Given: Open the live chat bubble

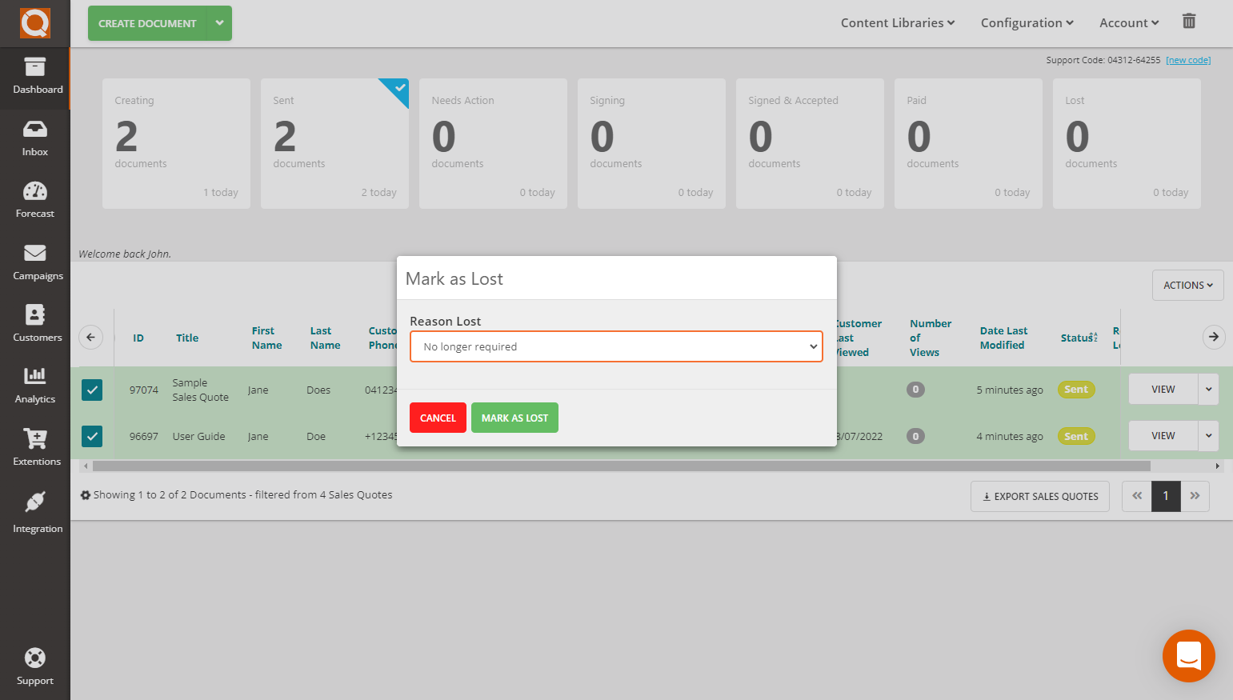Looking at the screenshot, I should pyautogui.click(x=1188, y=656).
